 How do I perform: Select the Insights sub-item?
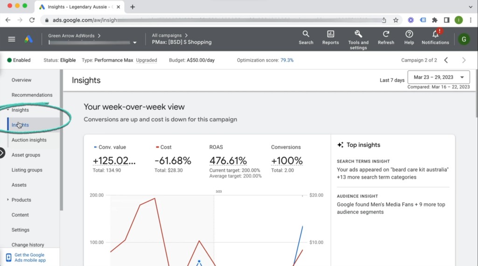pos(20,125)
